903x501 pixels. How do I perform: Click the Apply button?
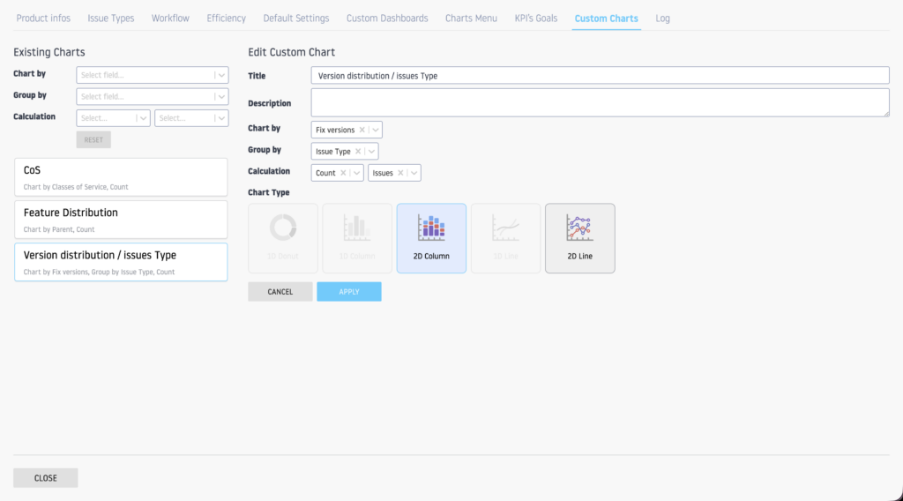point(349,292)
